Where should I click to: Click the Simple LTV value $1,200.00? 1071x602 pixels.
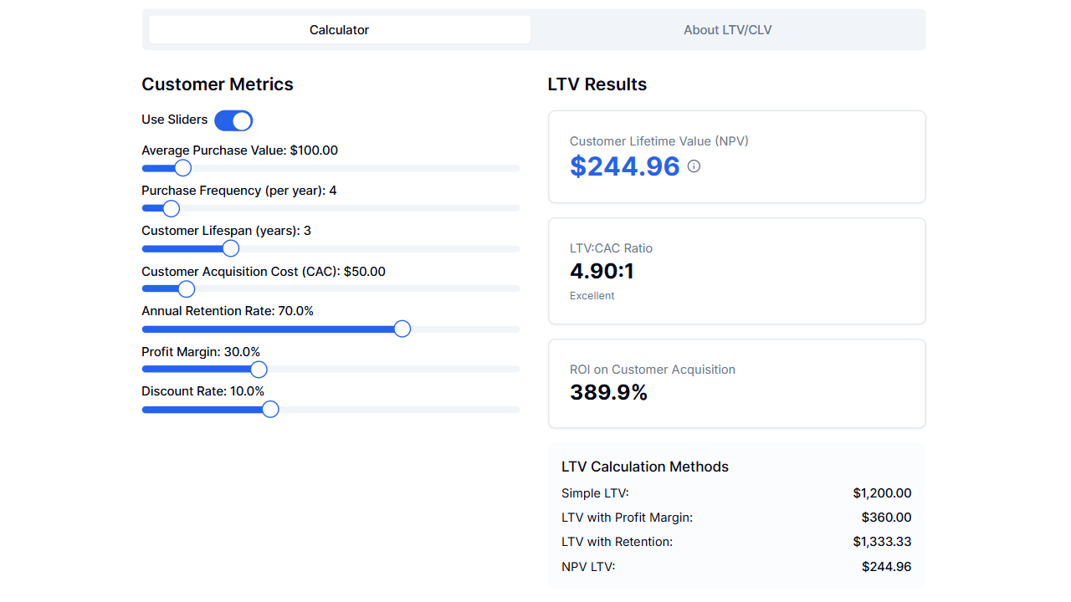click(882, 493)
